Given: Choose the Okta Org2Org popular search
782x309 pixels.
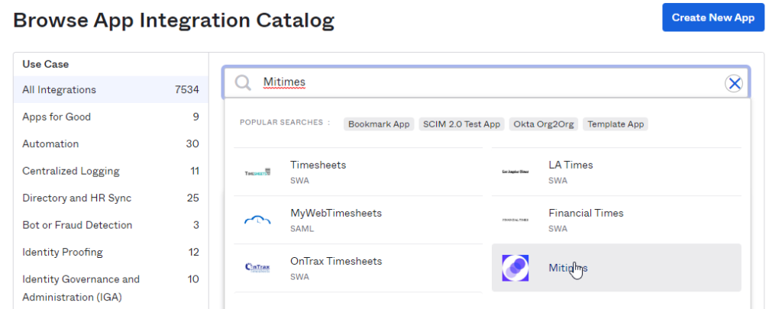Looking at the screenshot, I should [x=543, y=124].
